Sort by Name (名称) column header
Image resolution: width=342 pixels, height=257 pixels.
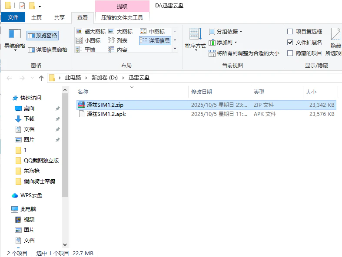pyautogui.click(x=132, y=92)
